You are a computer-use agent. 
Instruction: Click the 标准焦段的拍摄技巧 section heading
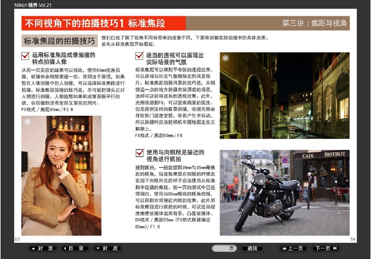[59, 41]
